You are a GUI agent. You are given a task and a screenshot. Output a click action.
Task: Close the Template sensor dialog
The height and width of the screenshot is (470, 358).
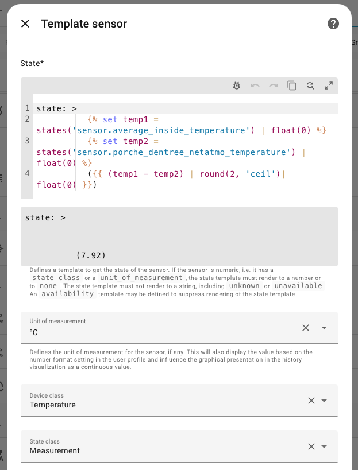coord(25,24)
